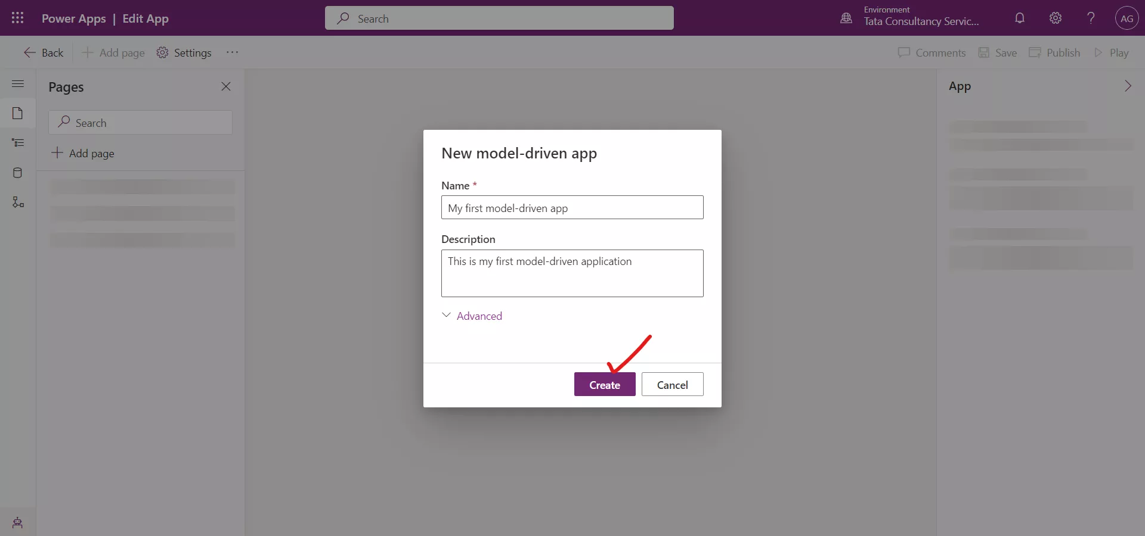Open the Help question mark icon

pyautogui.click(x=1090, y=18)
